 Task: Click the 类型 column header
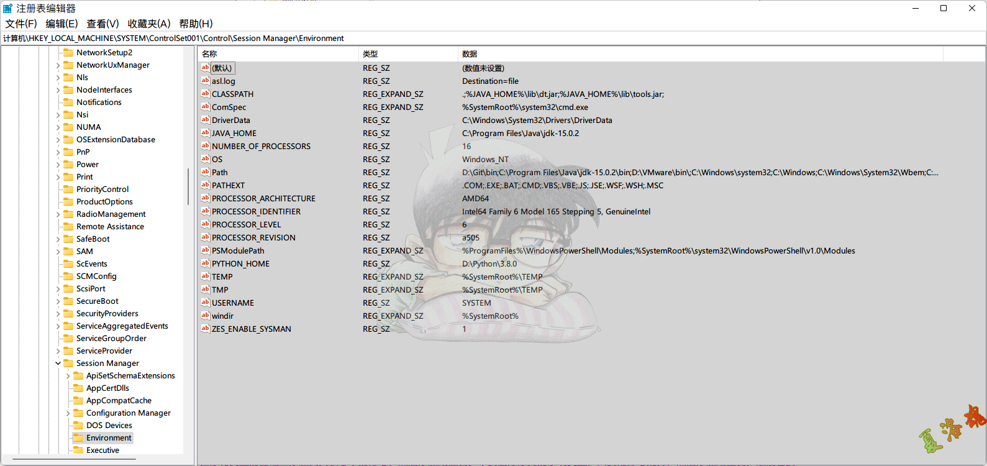click(x=407, y=54)
